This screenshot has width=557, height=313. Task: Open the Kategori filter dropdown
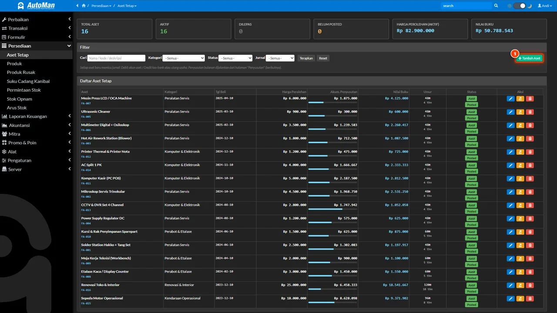tap(184, 58)
